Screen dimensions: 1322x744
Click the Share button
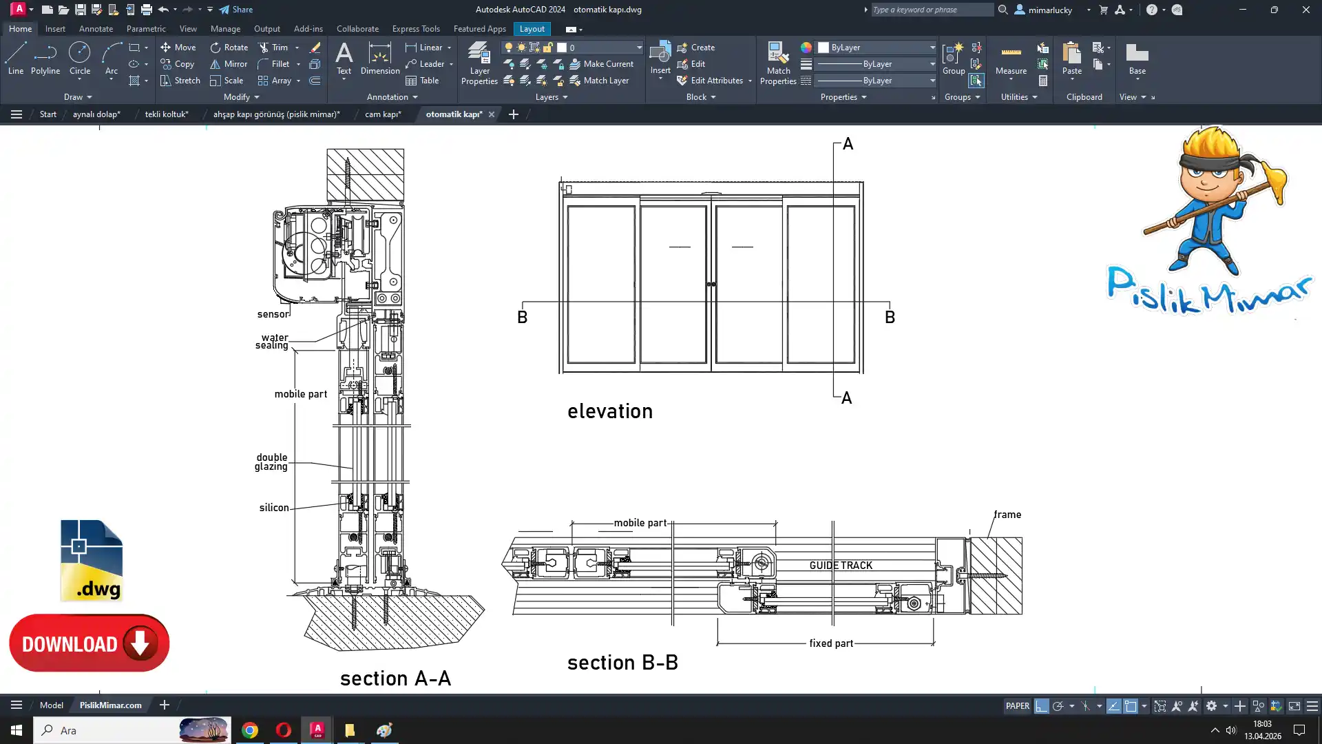click(236, 10)
